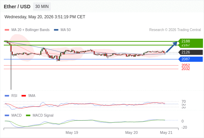This screenshot has height=138, width=204.
Task: Toggle the MA 50 legend entry
Action: pos(62,30)
